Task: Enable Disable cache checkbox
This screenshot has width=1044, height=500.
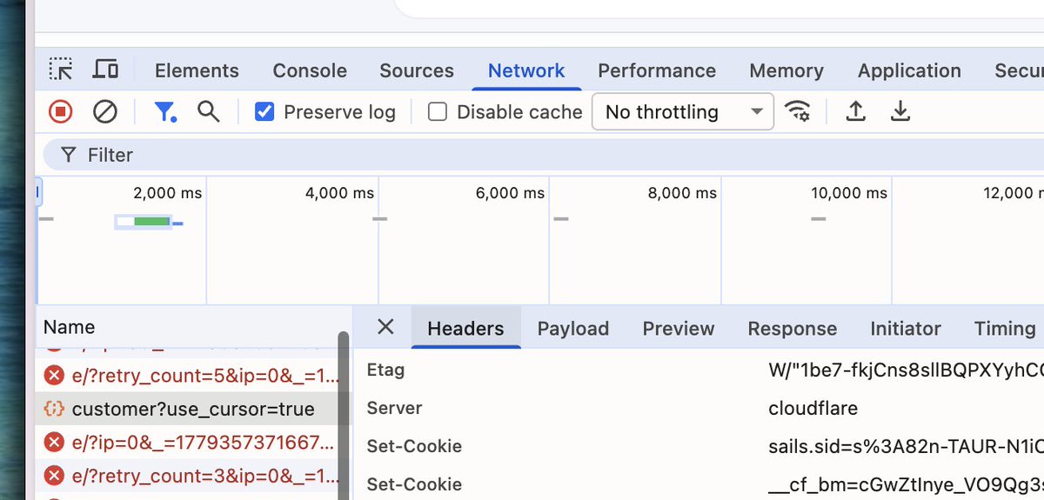Action: [438, 111]
